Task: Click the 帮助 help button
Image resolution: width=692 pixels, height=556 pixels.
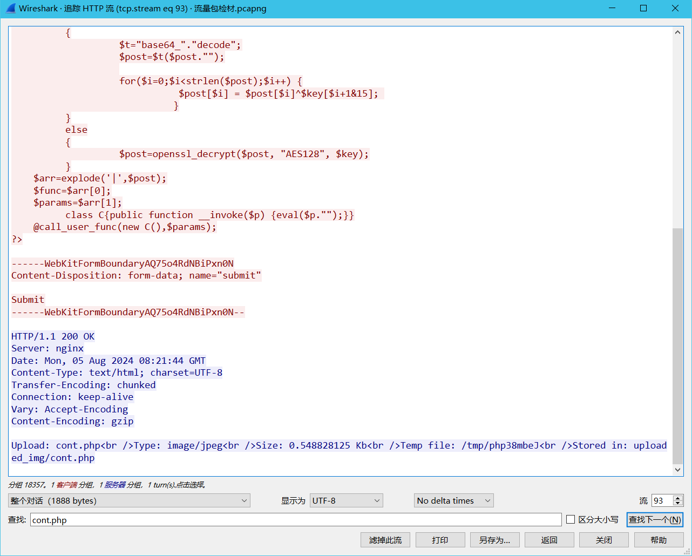Action: (659, 540)
